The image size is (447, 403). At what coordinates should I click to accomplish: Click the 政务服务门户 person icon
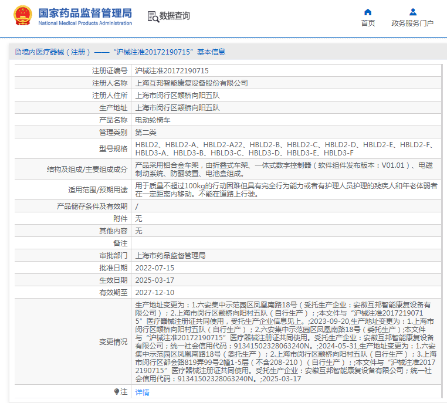[412, 12]
